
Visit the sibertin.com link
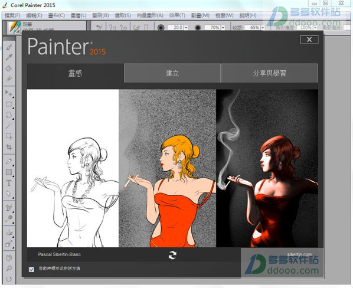299,254
